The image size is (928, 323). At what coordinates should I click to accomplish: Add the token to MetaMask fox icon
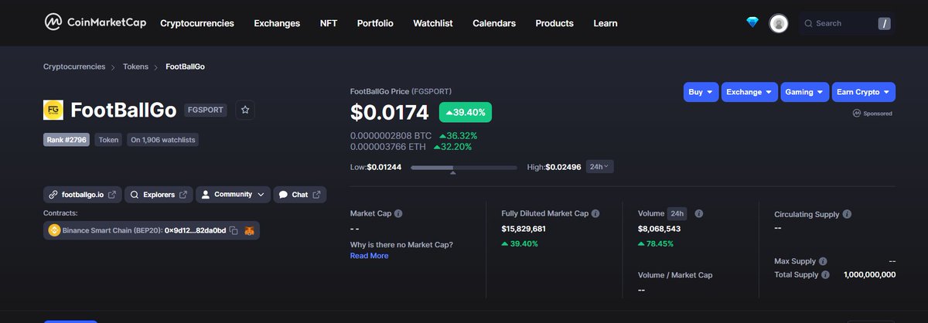pyautogui.click(x=249, y=230)
